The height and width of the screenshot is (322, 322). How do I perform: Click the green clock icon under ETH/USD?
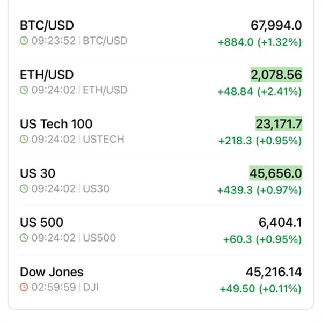pos(24,90)
